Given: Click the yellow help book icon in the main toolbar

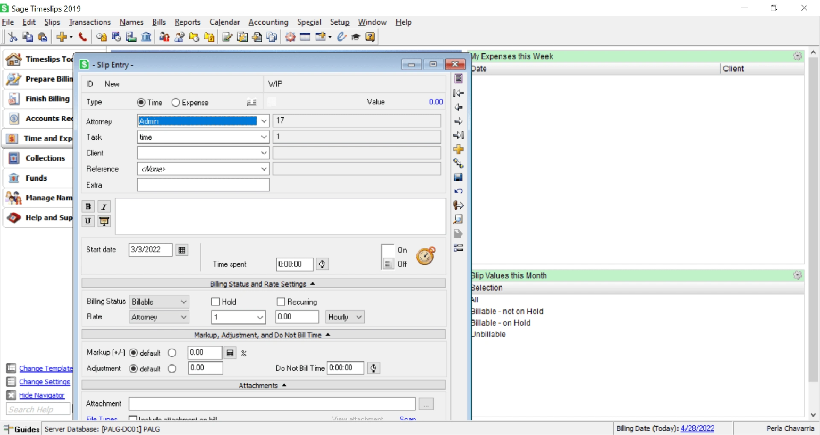Looking at the screenshot, I should click(x=370, y=37).
